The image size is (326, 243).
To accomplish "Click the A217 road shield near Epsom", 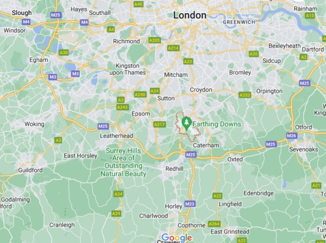I will click(159, 125).
